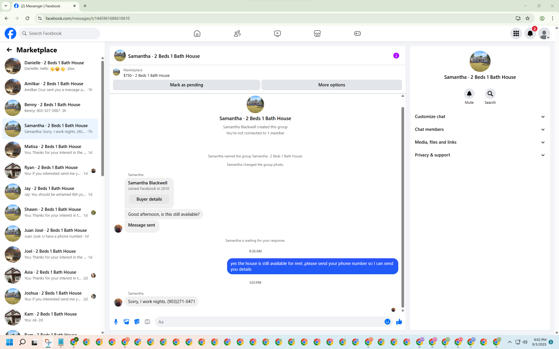The height and width of the screenshot is (349, 559).
Task: Open the Facebook menu grid icon
Action: (x=516, y=33)
